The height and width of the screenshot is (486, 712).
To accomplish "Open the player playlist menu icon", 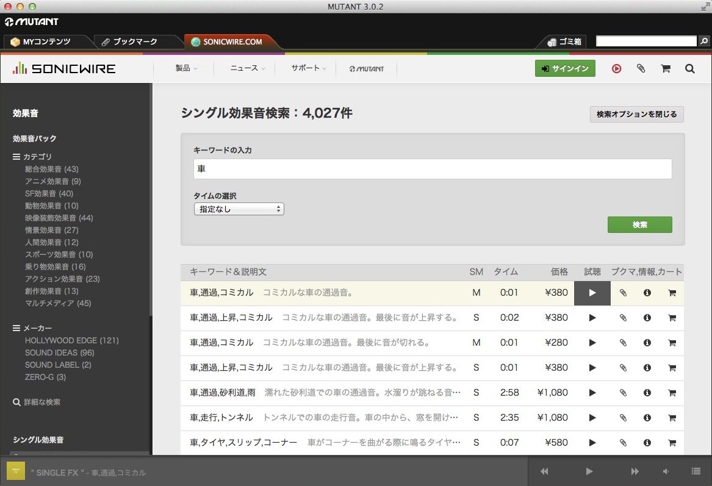I will pos(696,471).
